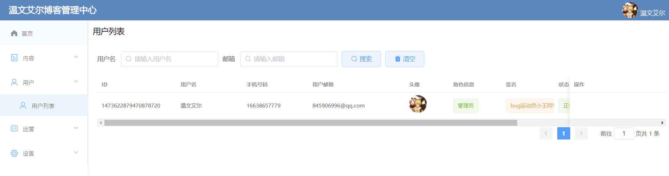Image resolution: width=669 pixels, height=176 pixels.
Task: Click the bug运动员小王同学 signature tag
Action: [530, 106]
